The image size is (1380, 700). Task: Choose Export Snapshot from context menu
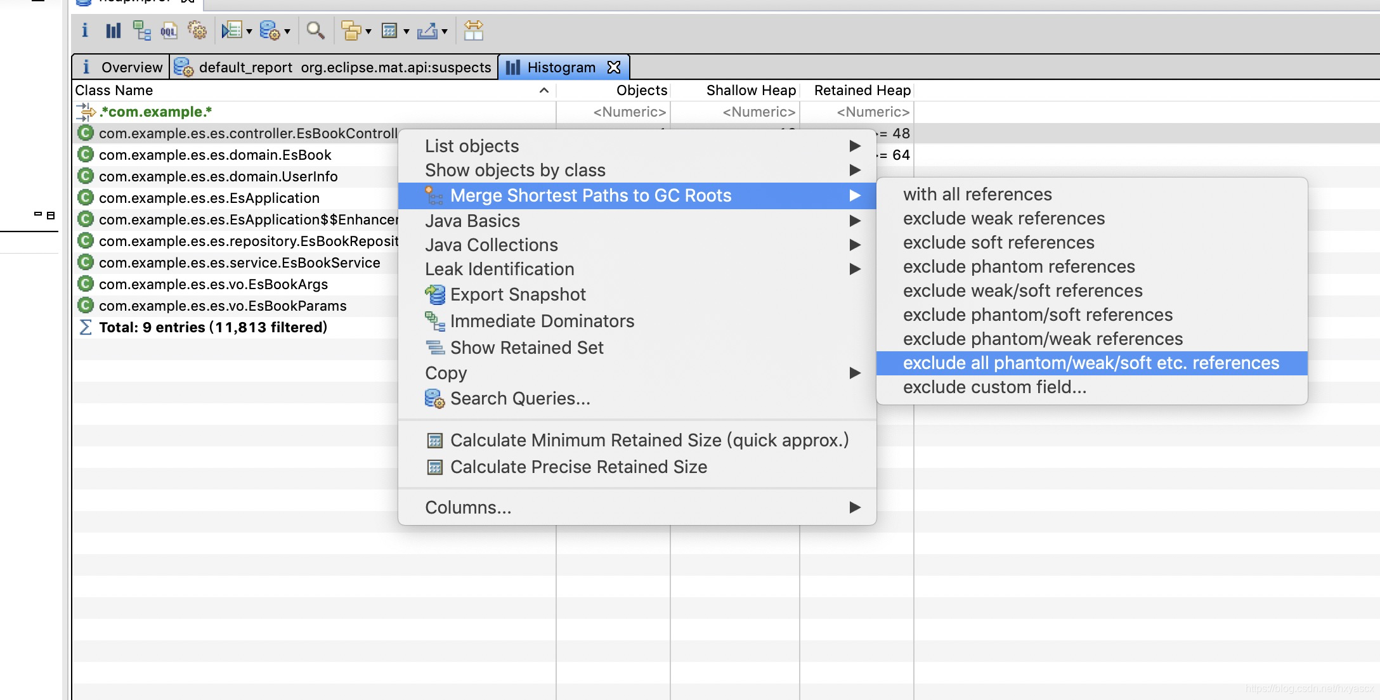(637, 294)
